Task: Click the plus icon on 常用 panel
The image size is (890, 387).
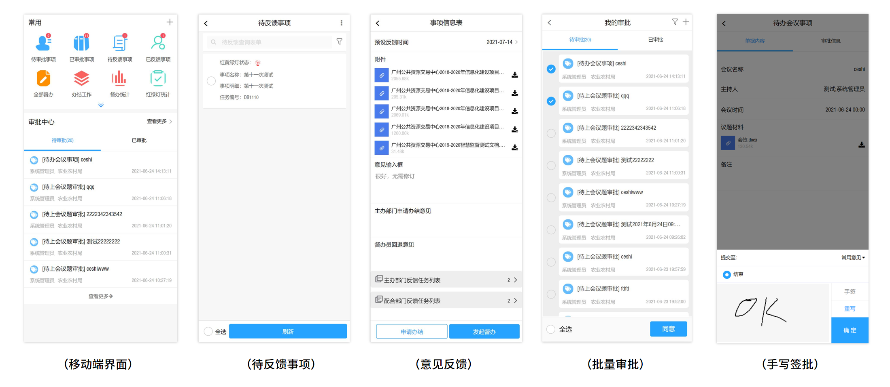Action: (170, 22)
